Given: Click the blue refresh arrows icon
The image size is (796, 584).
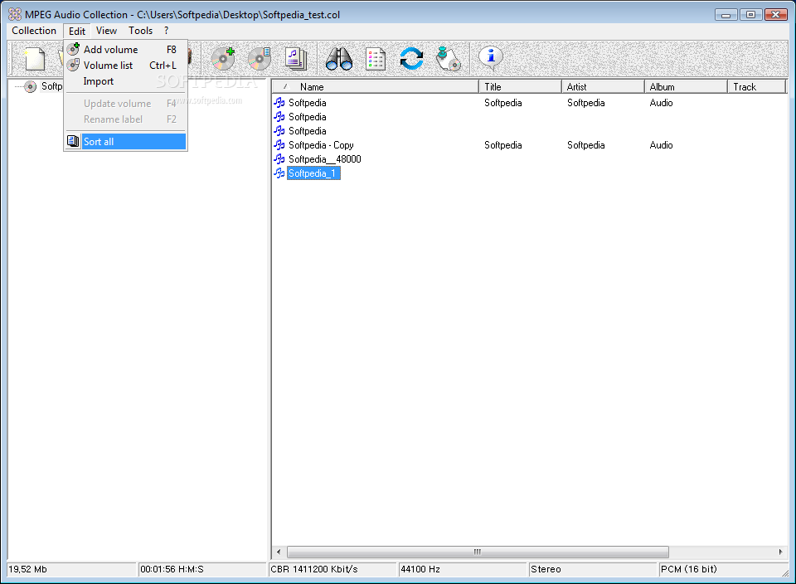Looking at the screenshot, I should click(x=411, y=58).
